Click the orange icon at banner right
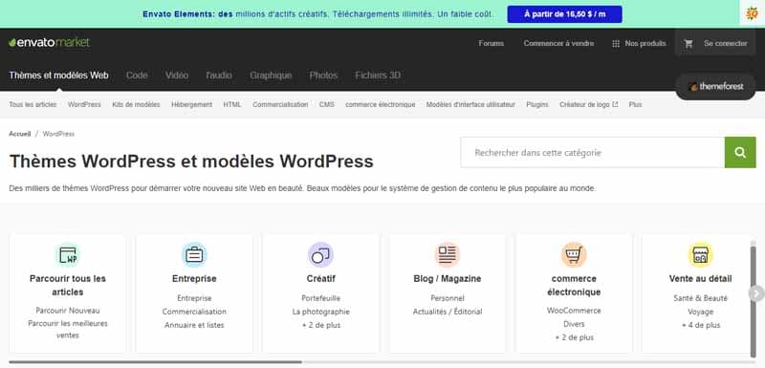Viewport: 765px width, 368px height. (x=752, y=13)
